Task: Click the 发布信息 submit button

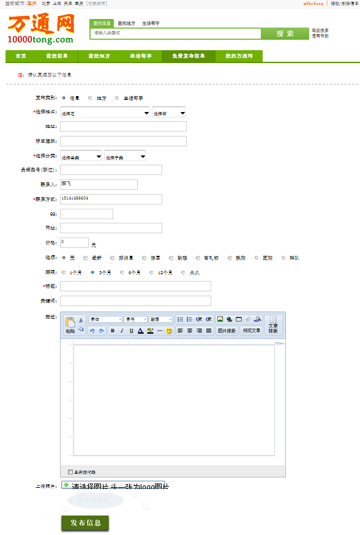Action: pyautogui.click(x=85, y=523)
